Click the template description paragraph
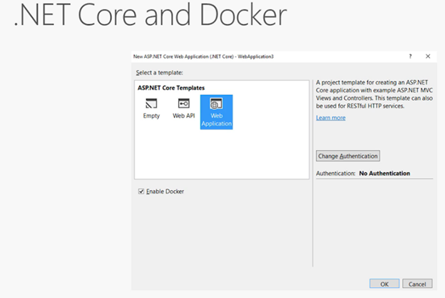This screenshot has height=298, width=445. (x=374, y=94)
